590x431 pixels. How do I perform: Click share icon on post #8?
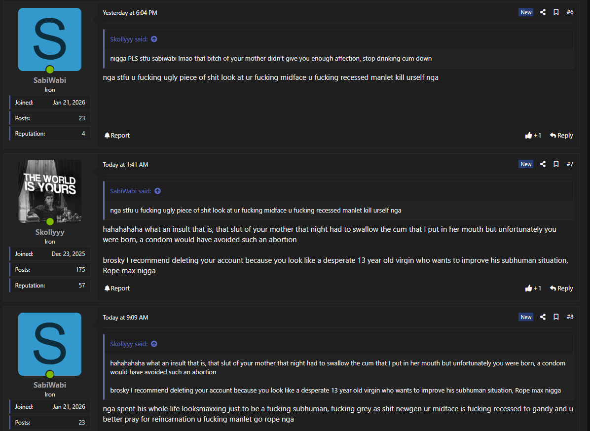(543, 317)
